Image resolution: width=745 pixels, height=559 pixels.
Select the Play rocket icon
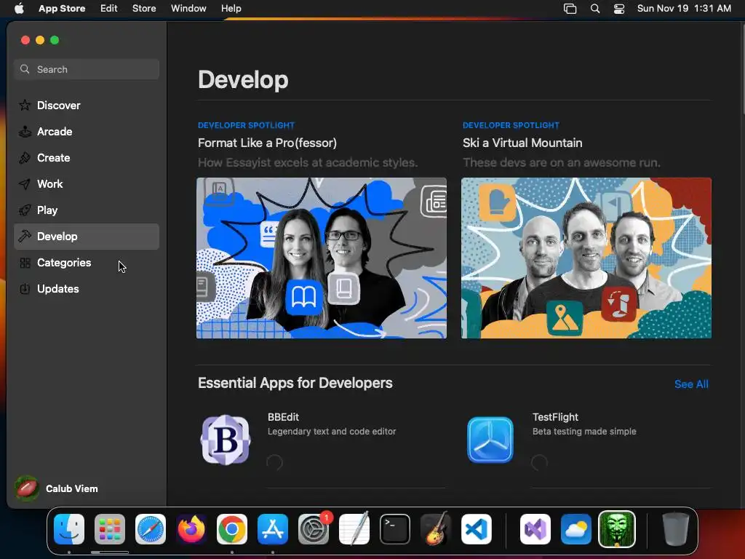(25, 210)
